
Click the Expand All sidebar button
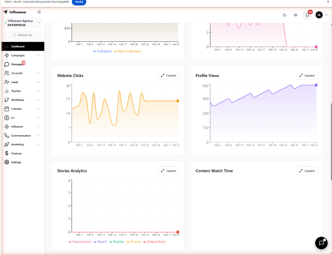[22, 35]
